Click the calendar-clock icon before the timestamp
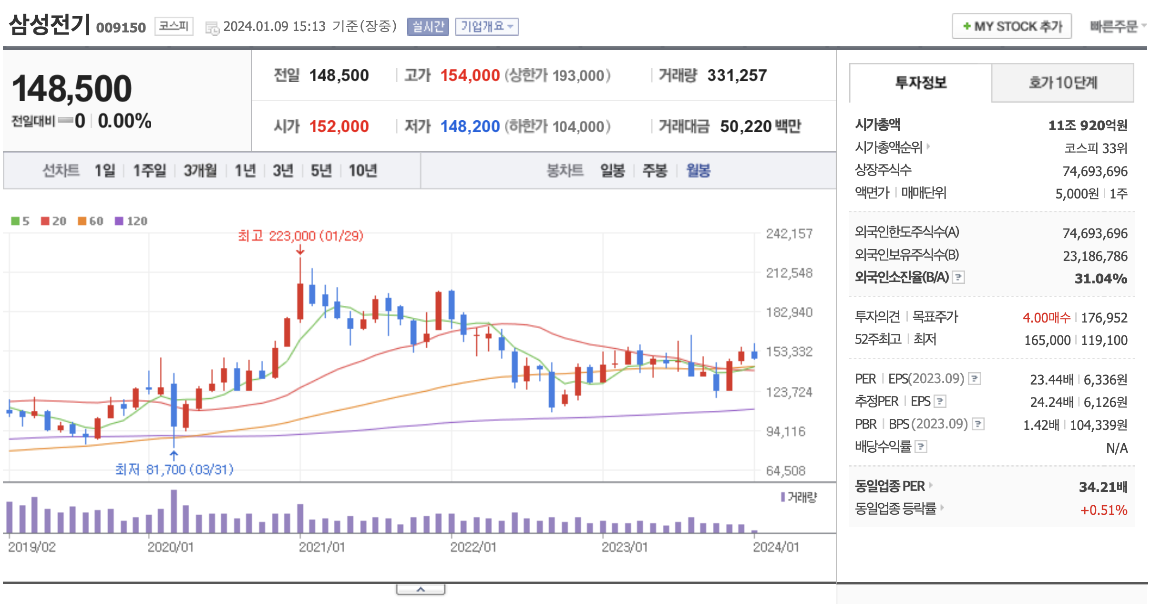 [x=212, y=28]
